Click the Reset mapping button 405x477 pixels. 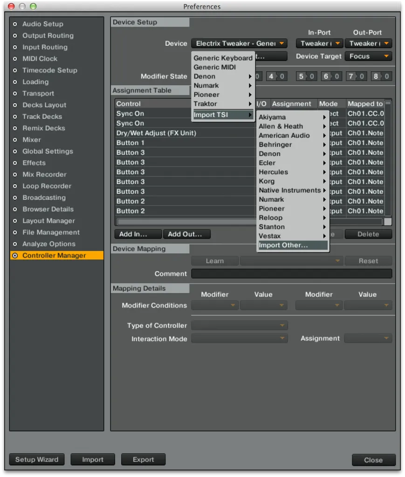[368, 261]
